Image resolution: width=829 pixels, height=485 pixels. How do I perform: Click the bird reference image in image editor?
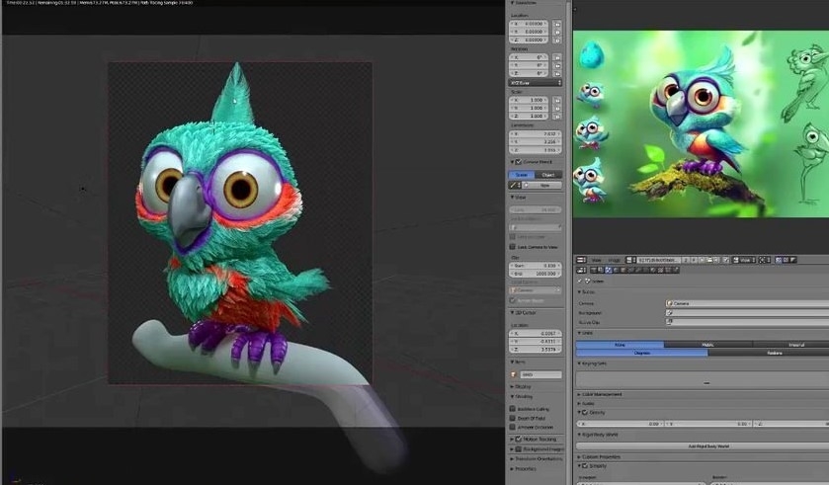(701, 123)
